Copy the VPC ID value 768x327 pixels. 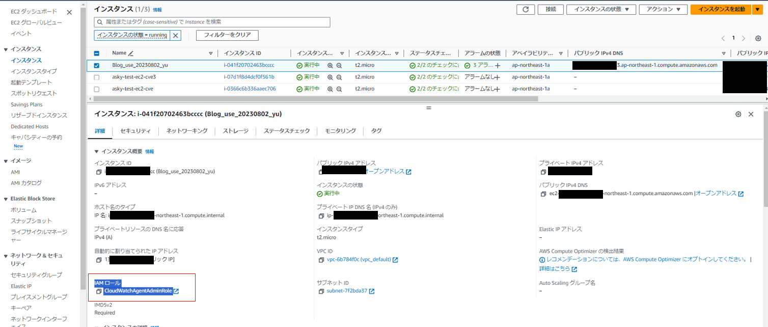point(321,260)
